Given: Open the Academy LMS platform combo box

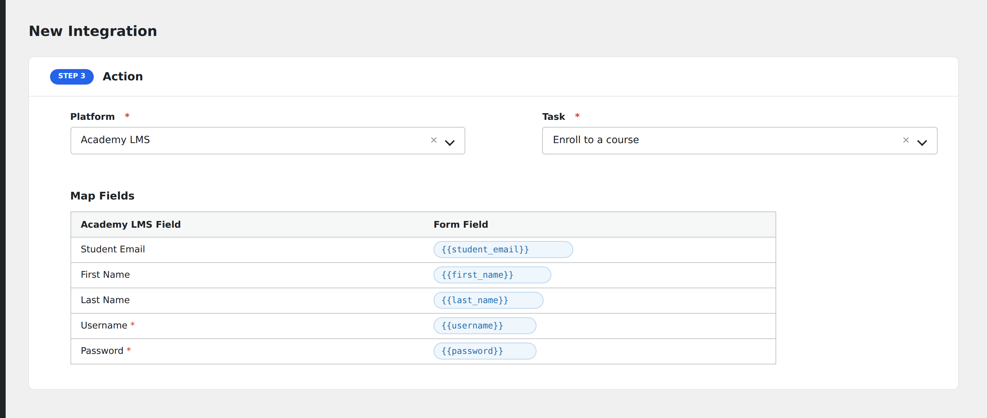Looking at the screenshot, I should click(x=268, y=141).
